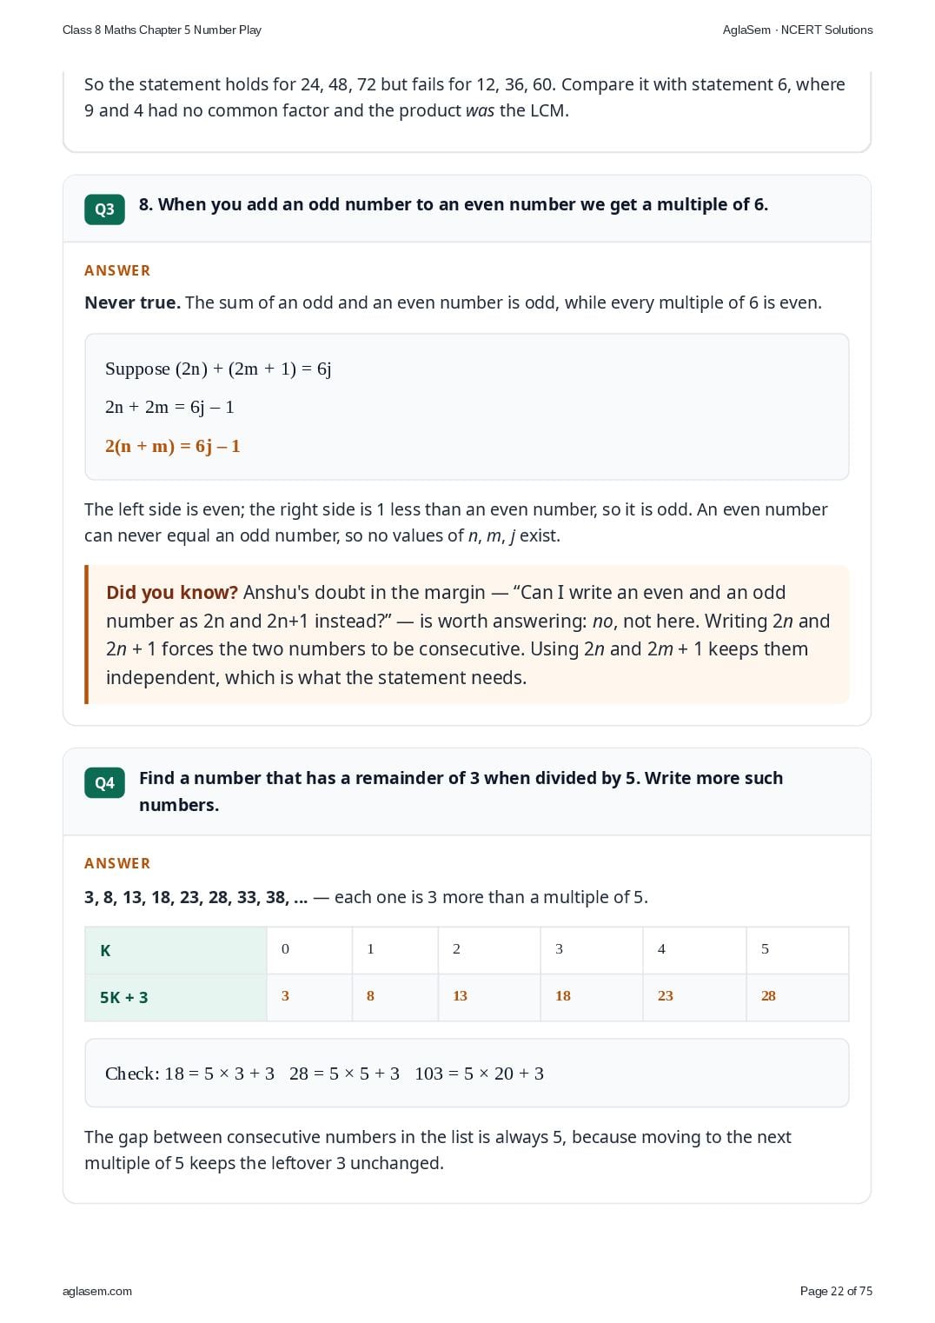Screen dimensions: 935x1323
Task: Click the Q4 question badge
Action: 104,783
